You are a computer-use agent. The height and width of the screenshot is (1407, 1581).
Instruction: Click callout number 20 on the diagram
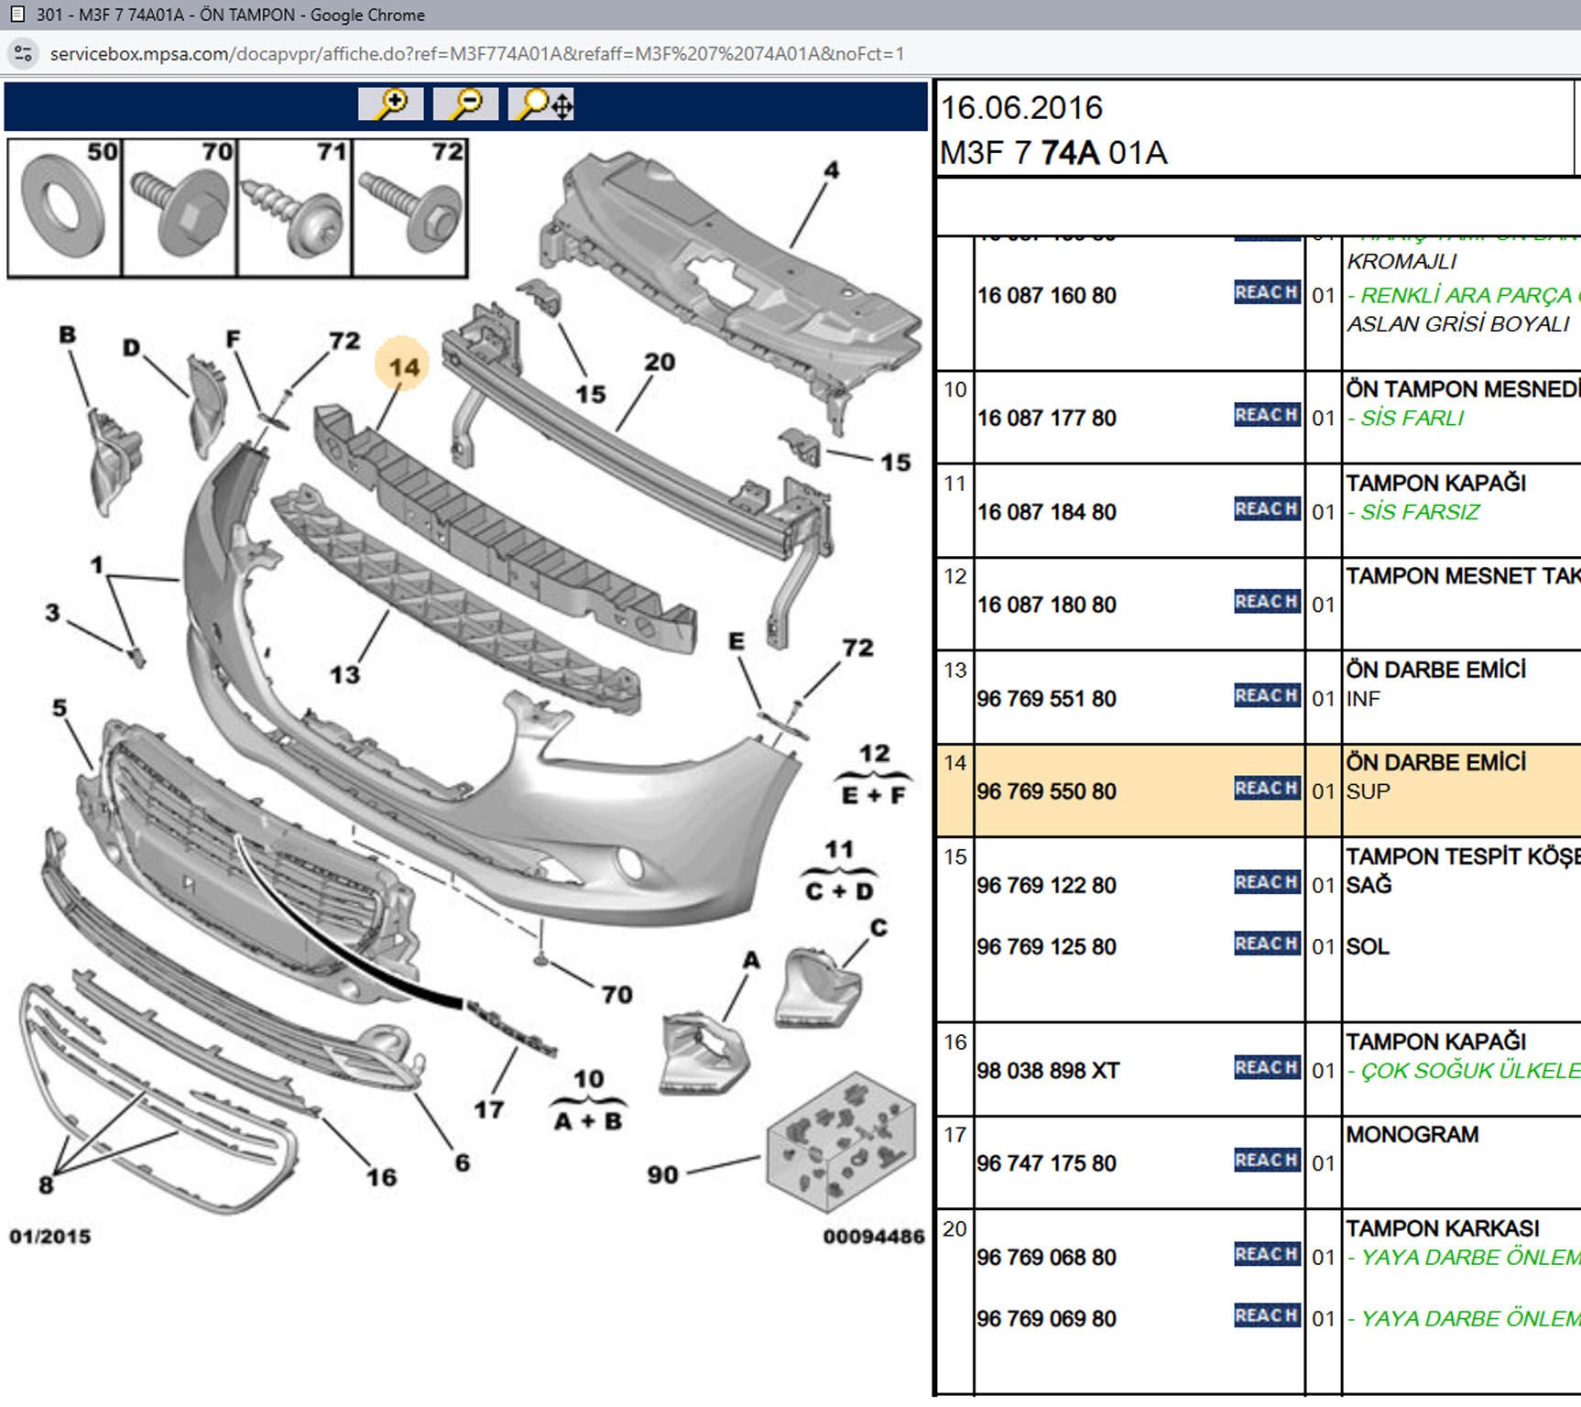tap(659, 363)
